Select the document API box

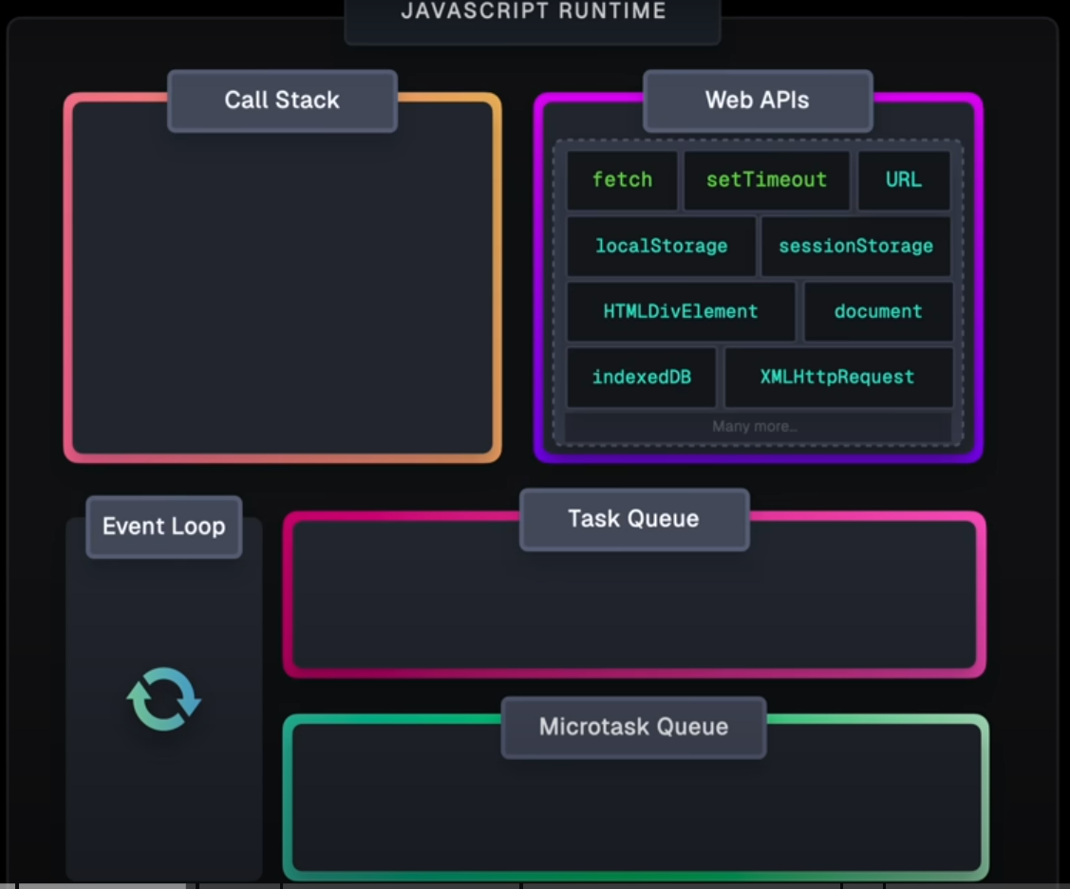pyautogui.click(x=877, y=311)
